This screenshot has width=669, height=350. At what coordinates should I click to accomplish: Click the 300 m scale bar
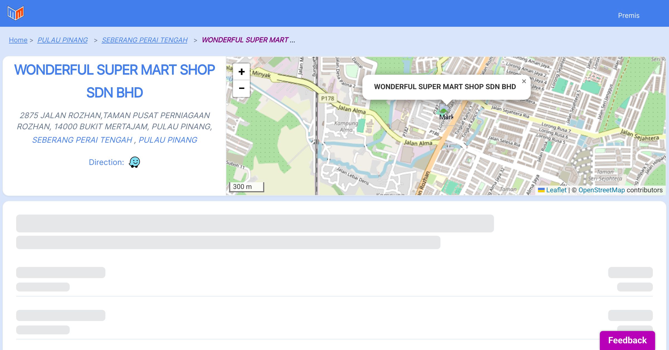246,187
